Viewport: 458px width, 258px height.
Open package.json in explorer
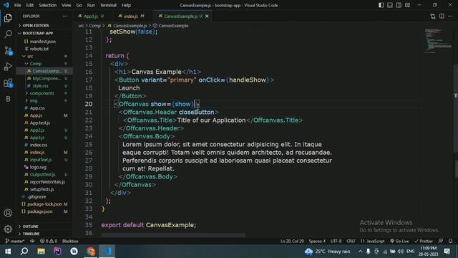pyautogui.click(x=40, y=211)
